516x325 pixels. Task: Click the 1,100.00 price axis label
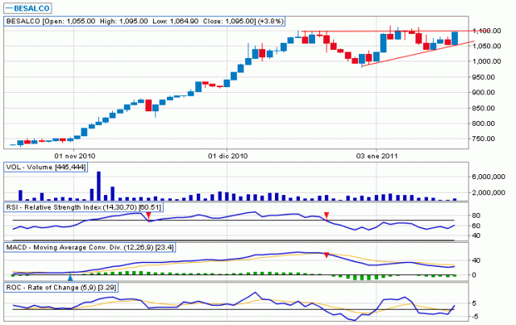pos(487,31)
